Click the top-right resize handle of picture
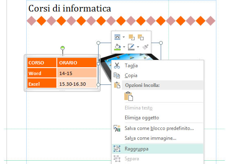 pos(161,43)
